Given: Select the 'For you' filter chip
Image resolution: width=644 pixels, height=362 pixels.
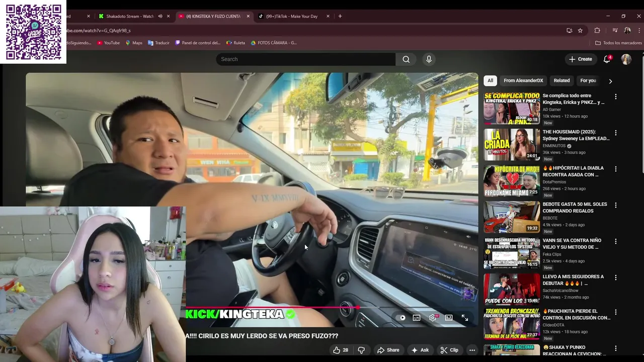Looking at the screenshot, I should tap(588, 80).
